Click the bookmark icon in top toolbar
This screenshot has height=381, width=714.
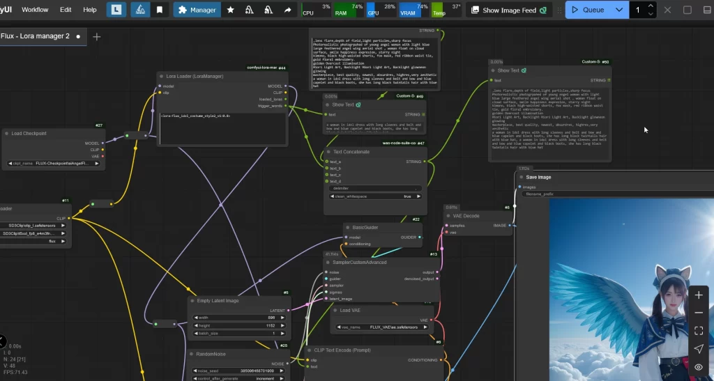[x=160, y=10]
